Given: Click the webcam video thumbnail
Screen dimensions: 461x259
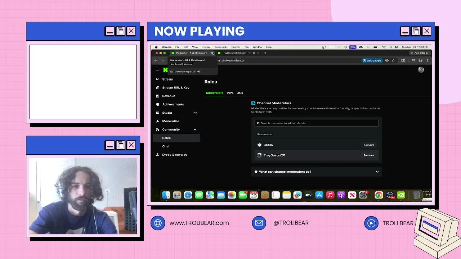Looking at the screenshot, I should pyautogui.click(x=83, y=196).
